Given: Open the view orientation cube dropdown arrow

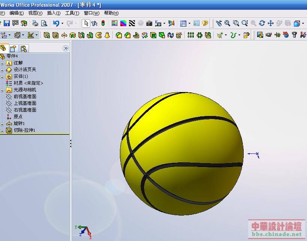Looking at the screenshot, I should (x=303, y=24).
